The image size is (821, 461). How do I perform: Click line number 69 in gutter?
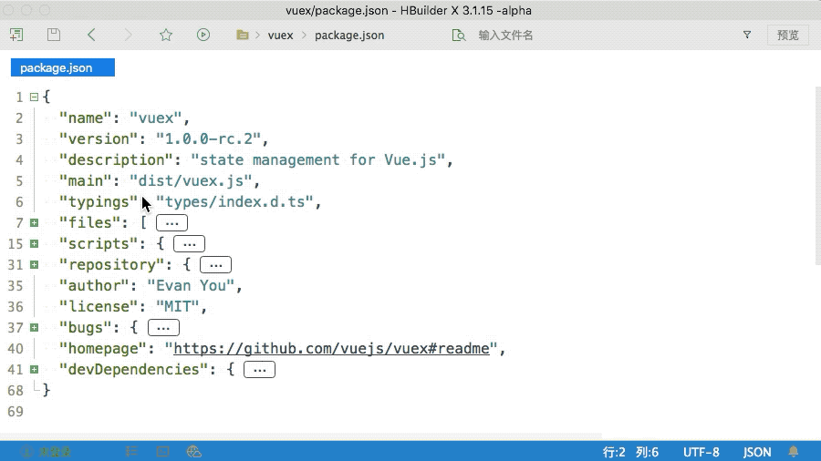(x=16, y=411)
